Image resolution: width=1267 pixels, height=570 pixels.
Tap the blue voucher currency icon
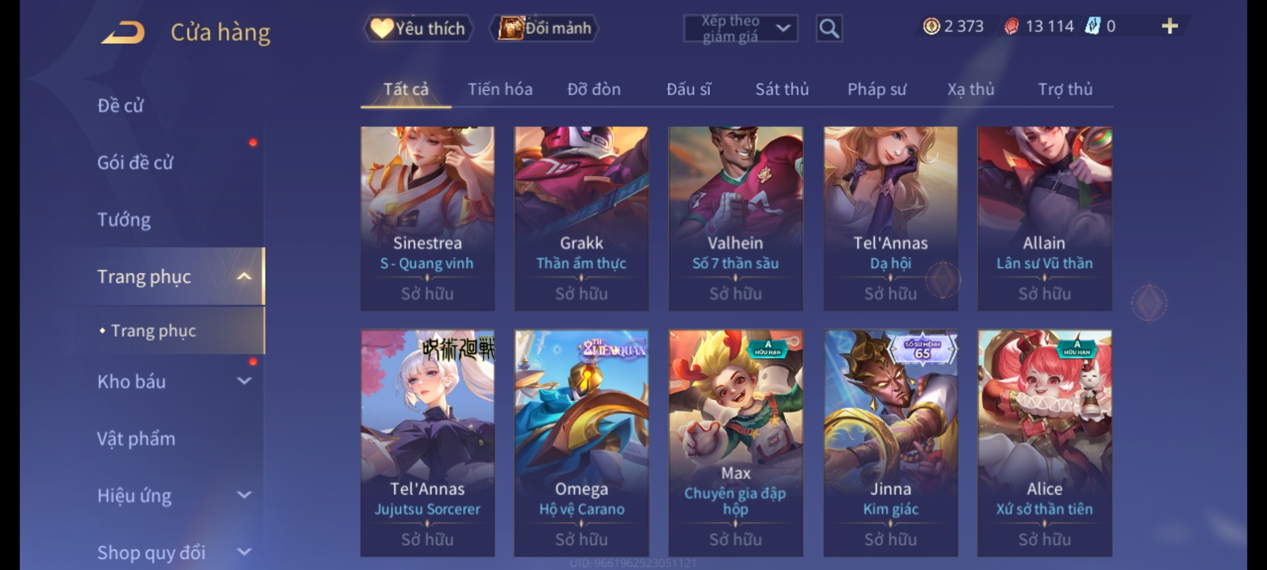1092,26
